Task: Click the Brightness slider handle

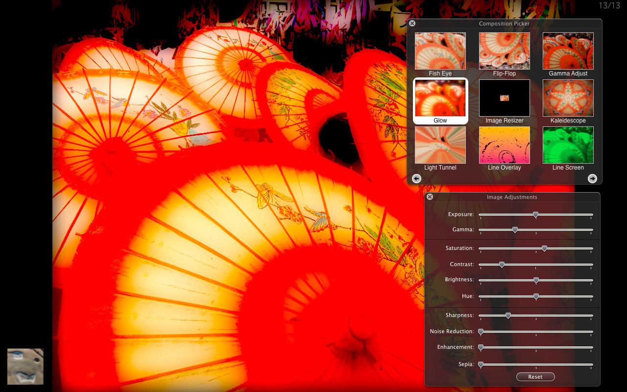Action: pyautogui.click(x=536, y=280)
